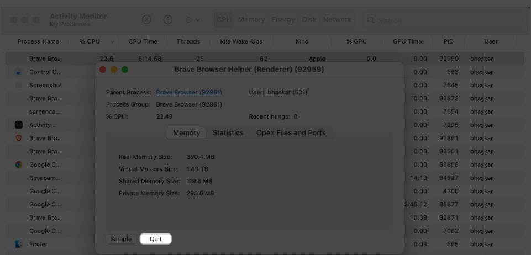Image resolution: width=531 pixels, height=255 pixels.
Task: Click PID 92873 cell
Action: [449, 98]
